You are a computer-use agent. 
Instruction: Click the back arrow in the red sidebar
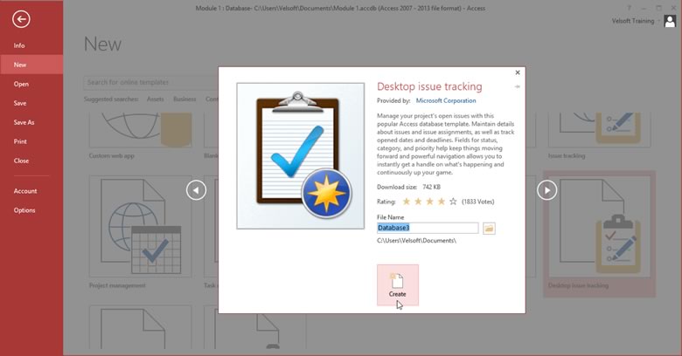point(22,19)
